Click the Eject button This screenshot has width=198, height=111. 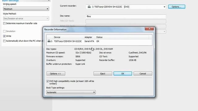point(103,74)
